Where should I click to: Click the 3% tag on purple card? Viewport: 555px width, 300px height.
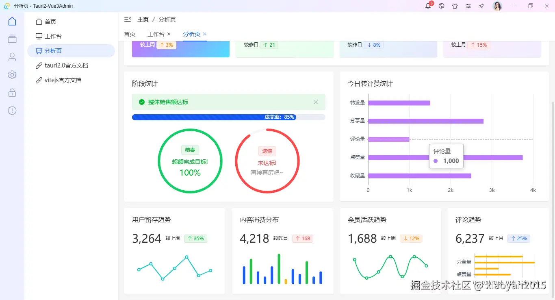click(166, 45)
